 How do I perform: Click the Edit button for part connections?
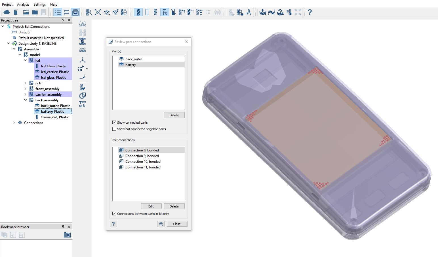(x=151, y=206)
